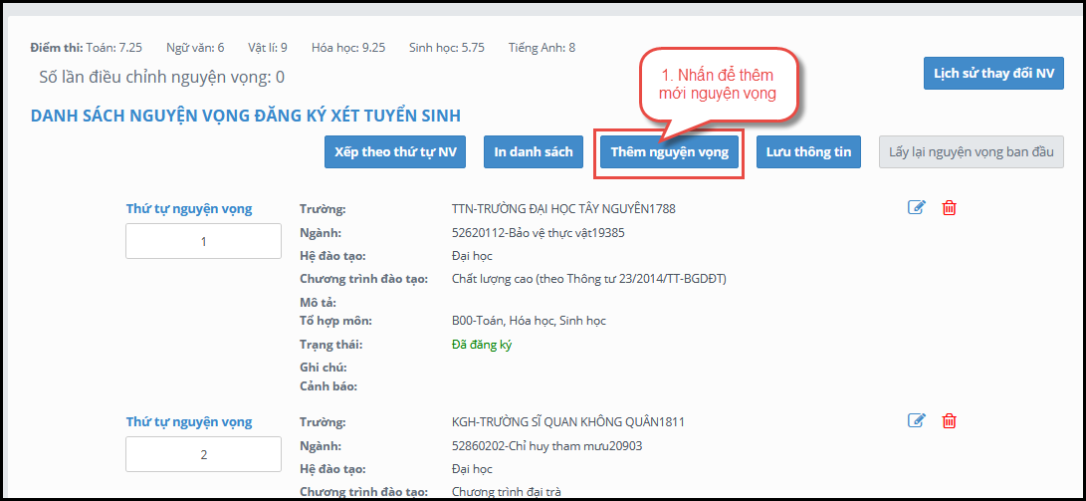This screenshot has width=1086, height=501.
Task: Sort with "Xếp theo thứ tự NV" button
Action: [x=395, y=151]
